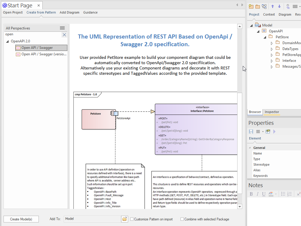Switch to Add Diagram tab
This screenshot has height=226, width=301.
point(69,12)
